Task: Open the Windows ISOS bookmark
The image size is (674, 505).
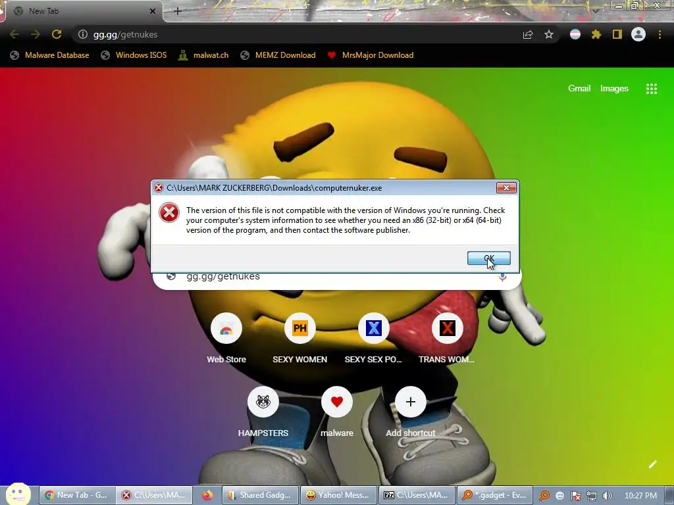Action: (x=134, y=55)
